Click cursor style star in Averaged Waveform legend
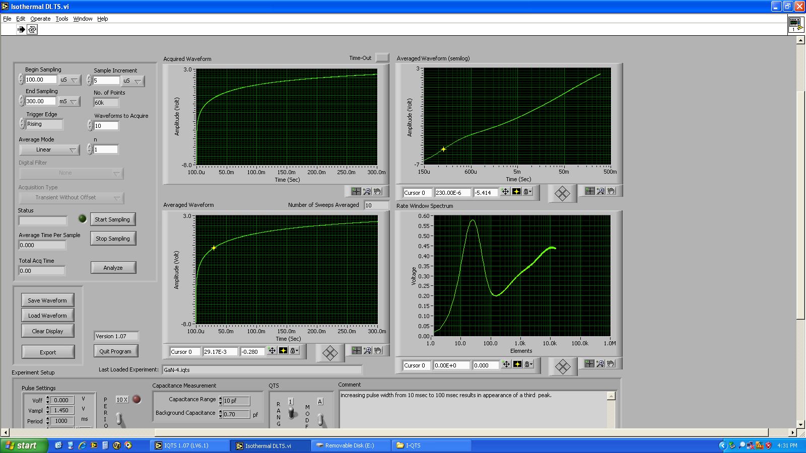Screen dimensions: 806x453 pyautogui.click(x=283, y=351)
